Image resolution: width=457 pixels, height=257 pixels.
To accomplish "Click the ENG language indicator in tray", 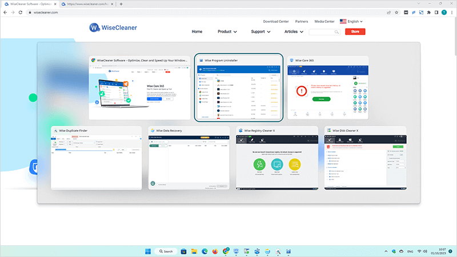I will coord(410,251).
